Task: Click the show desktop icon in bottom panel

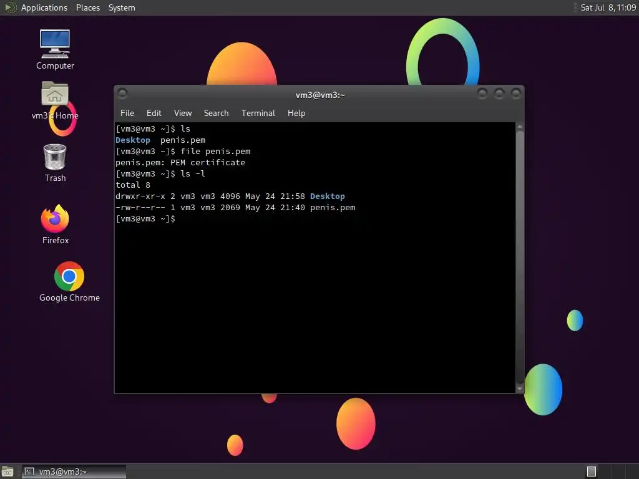Action: 7,472
